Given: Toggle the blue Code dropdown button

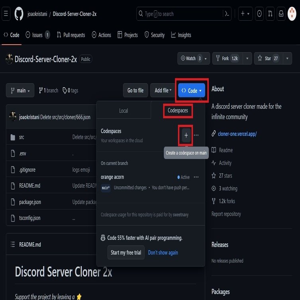Looking at the screenshot, I should pos(192,90).
